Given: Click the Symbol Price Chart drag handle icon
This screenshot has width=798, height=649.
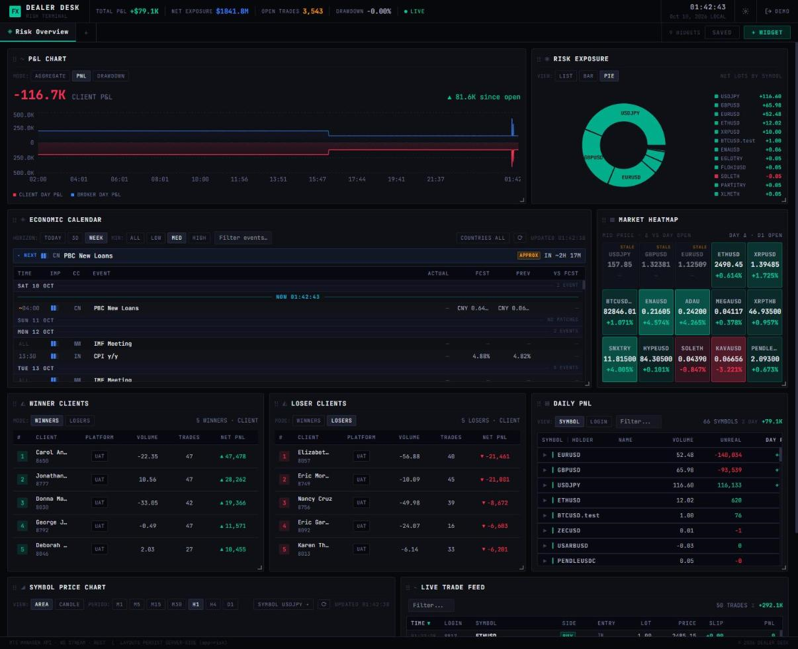Looking at the screenshot, I should pyautogui.click(x=15, y=587).
